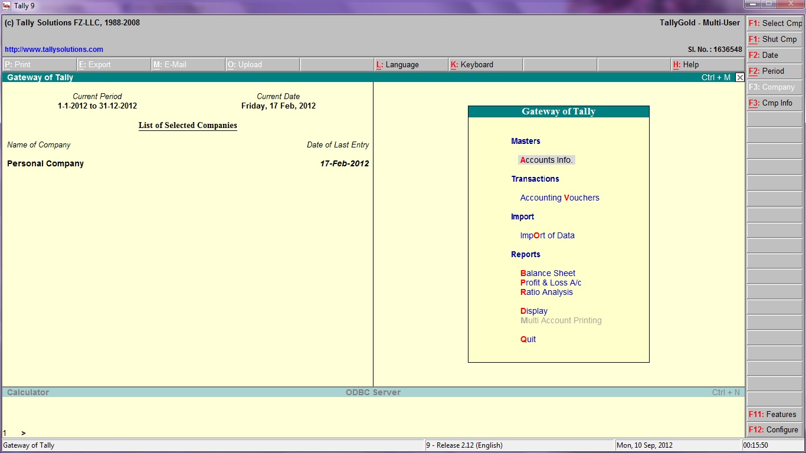Click the Ctrl + N calculator shortcut
The image size is (806, 453).
pos(726,392)
